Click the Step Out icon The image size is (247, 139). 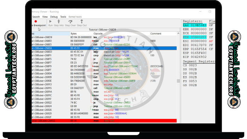(x=82, y=21)
